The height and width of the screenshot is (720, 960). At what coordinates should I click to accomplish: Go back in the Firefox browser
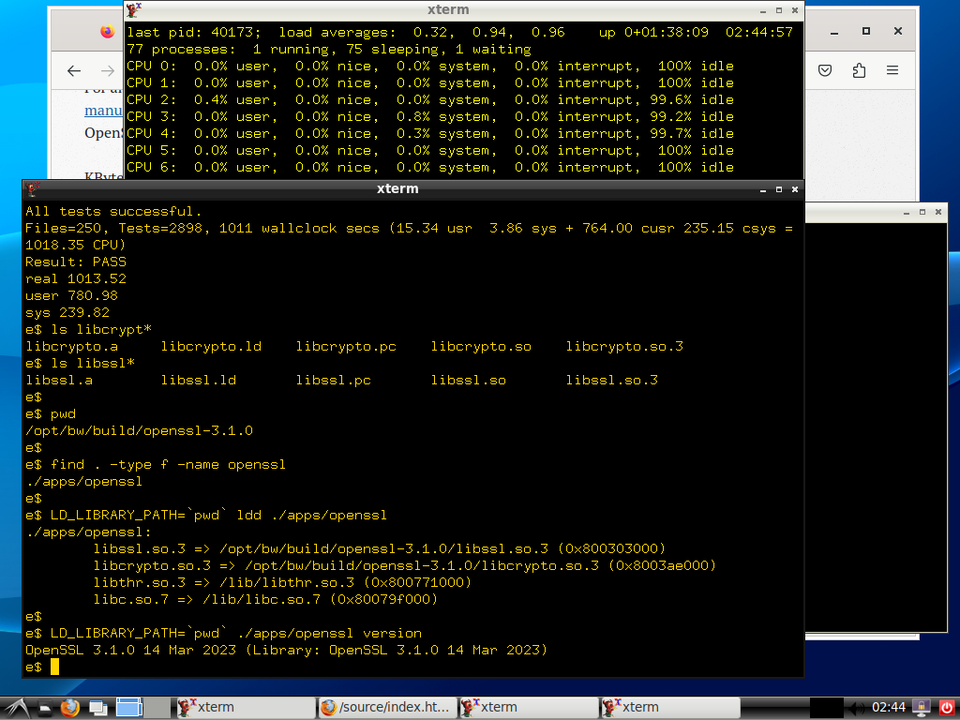coord(75,70)
